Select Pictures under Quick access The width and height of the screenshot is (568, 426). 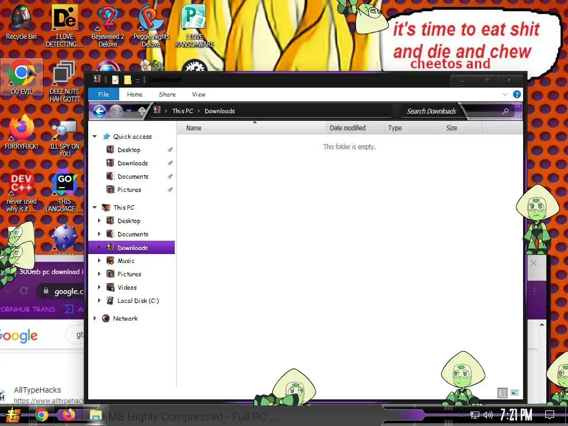pos(129,190)
